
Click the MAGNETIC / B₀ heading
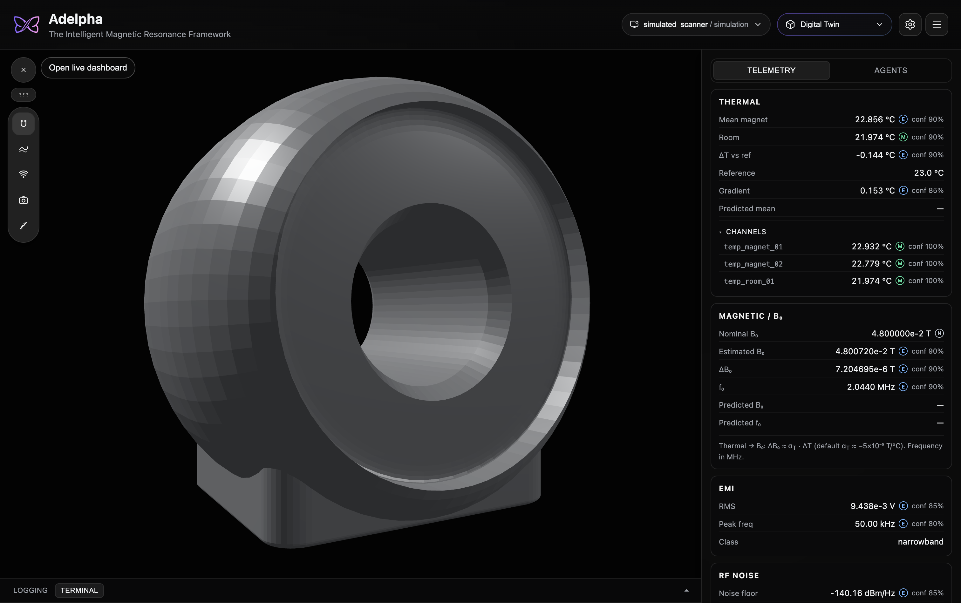click(x=750, y=316)
